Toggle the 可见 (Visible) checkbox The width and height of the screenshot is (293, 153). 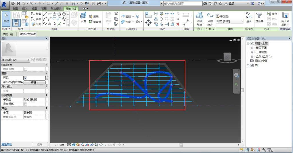click(x=25, y=78)
